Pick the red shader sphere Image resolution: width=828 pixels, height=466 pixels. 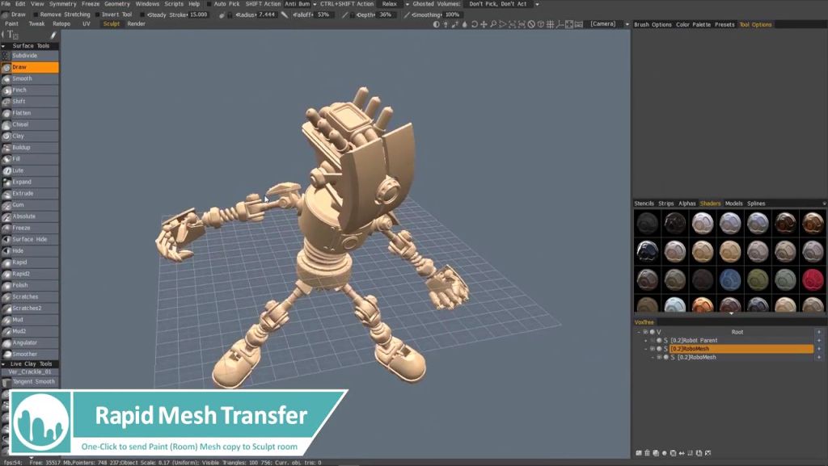click(813, 280)
